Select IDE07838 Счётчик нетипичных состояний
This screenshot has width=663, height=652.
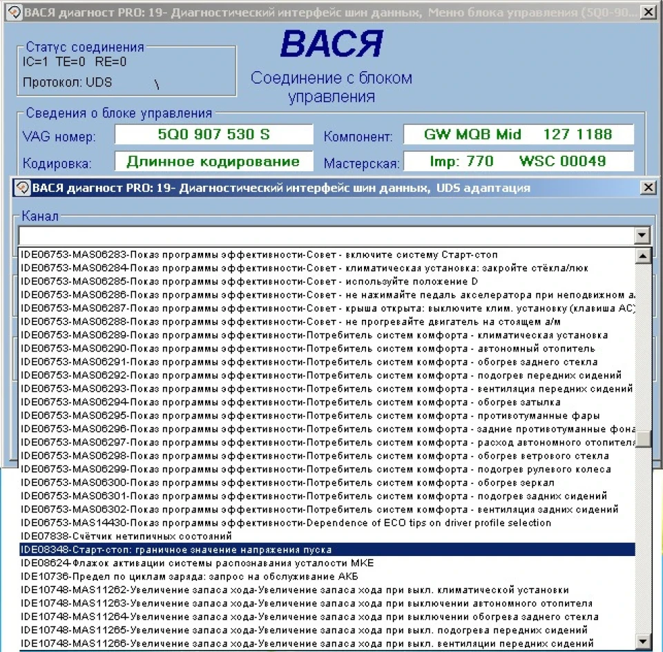point(327,536)
